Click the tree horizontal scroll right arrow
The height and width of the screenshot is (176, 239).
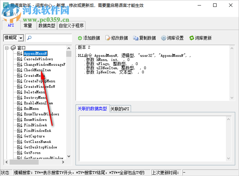63,162
